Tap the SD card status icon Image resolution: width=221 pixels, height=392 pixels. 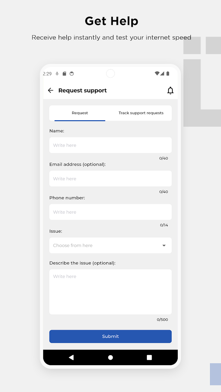click(x=64, y=74)
